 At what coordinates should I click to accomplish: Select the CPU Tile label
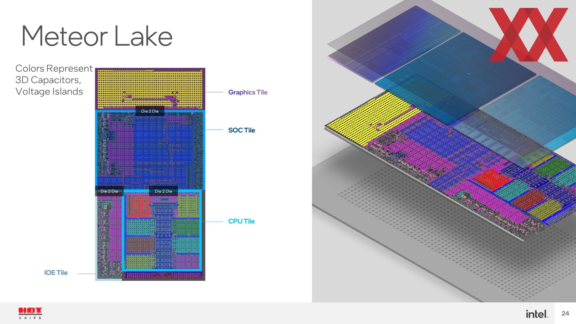[241, 221]
